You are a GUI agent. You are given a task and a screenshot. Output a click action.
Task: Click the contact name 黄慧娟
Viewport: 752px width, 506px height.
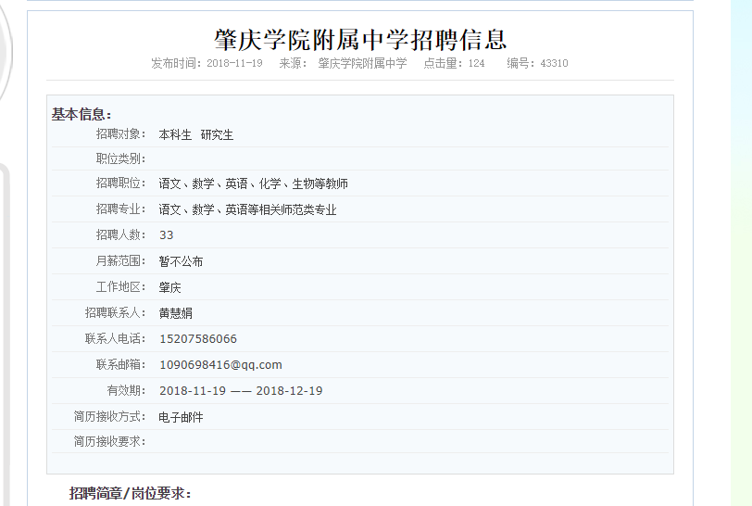175,314
